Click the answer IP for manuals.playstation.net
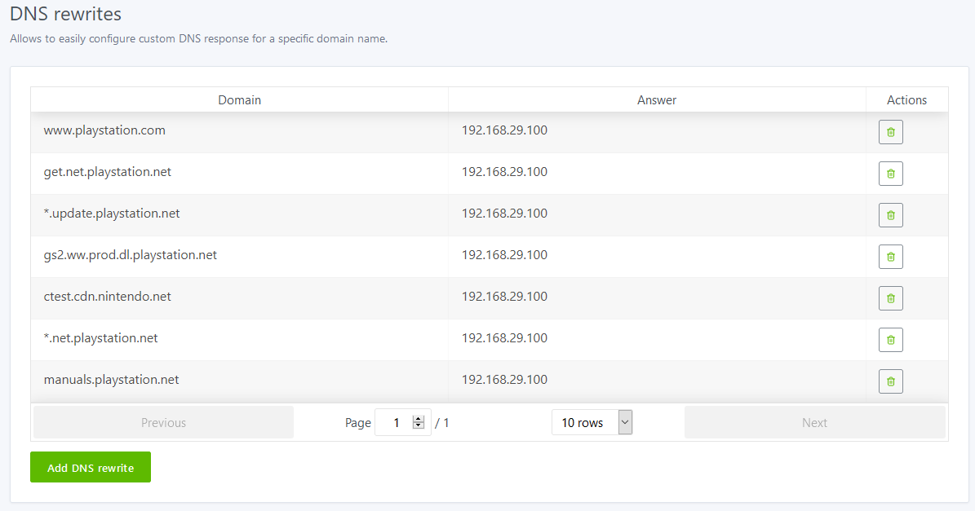Viewport: 975px width, 511px height. coord(504,380)
